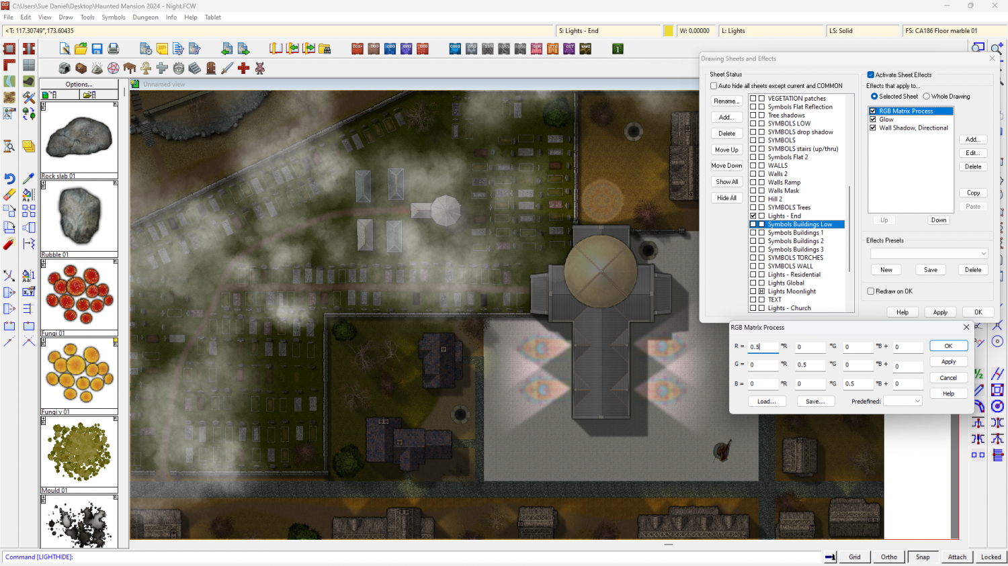The height and width of the screenshot is (566, 1008).
Task: Toggle the Glow effect checkbox
Action: (873, 120)
